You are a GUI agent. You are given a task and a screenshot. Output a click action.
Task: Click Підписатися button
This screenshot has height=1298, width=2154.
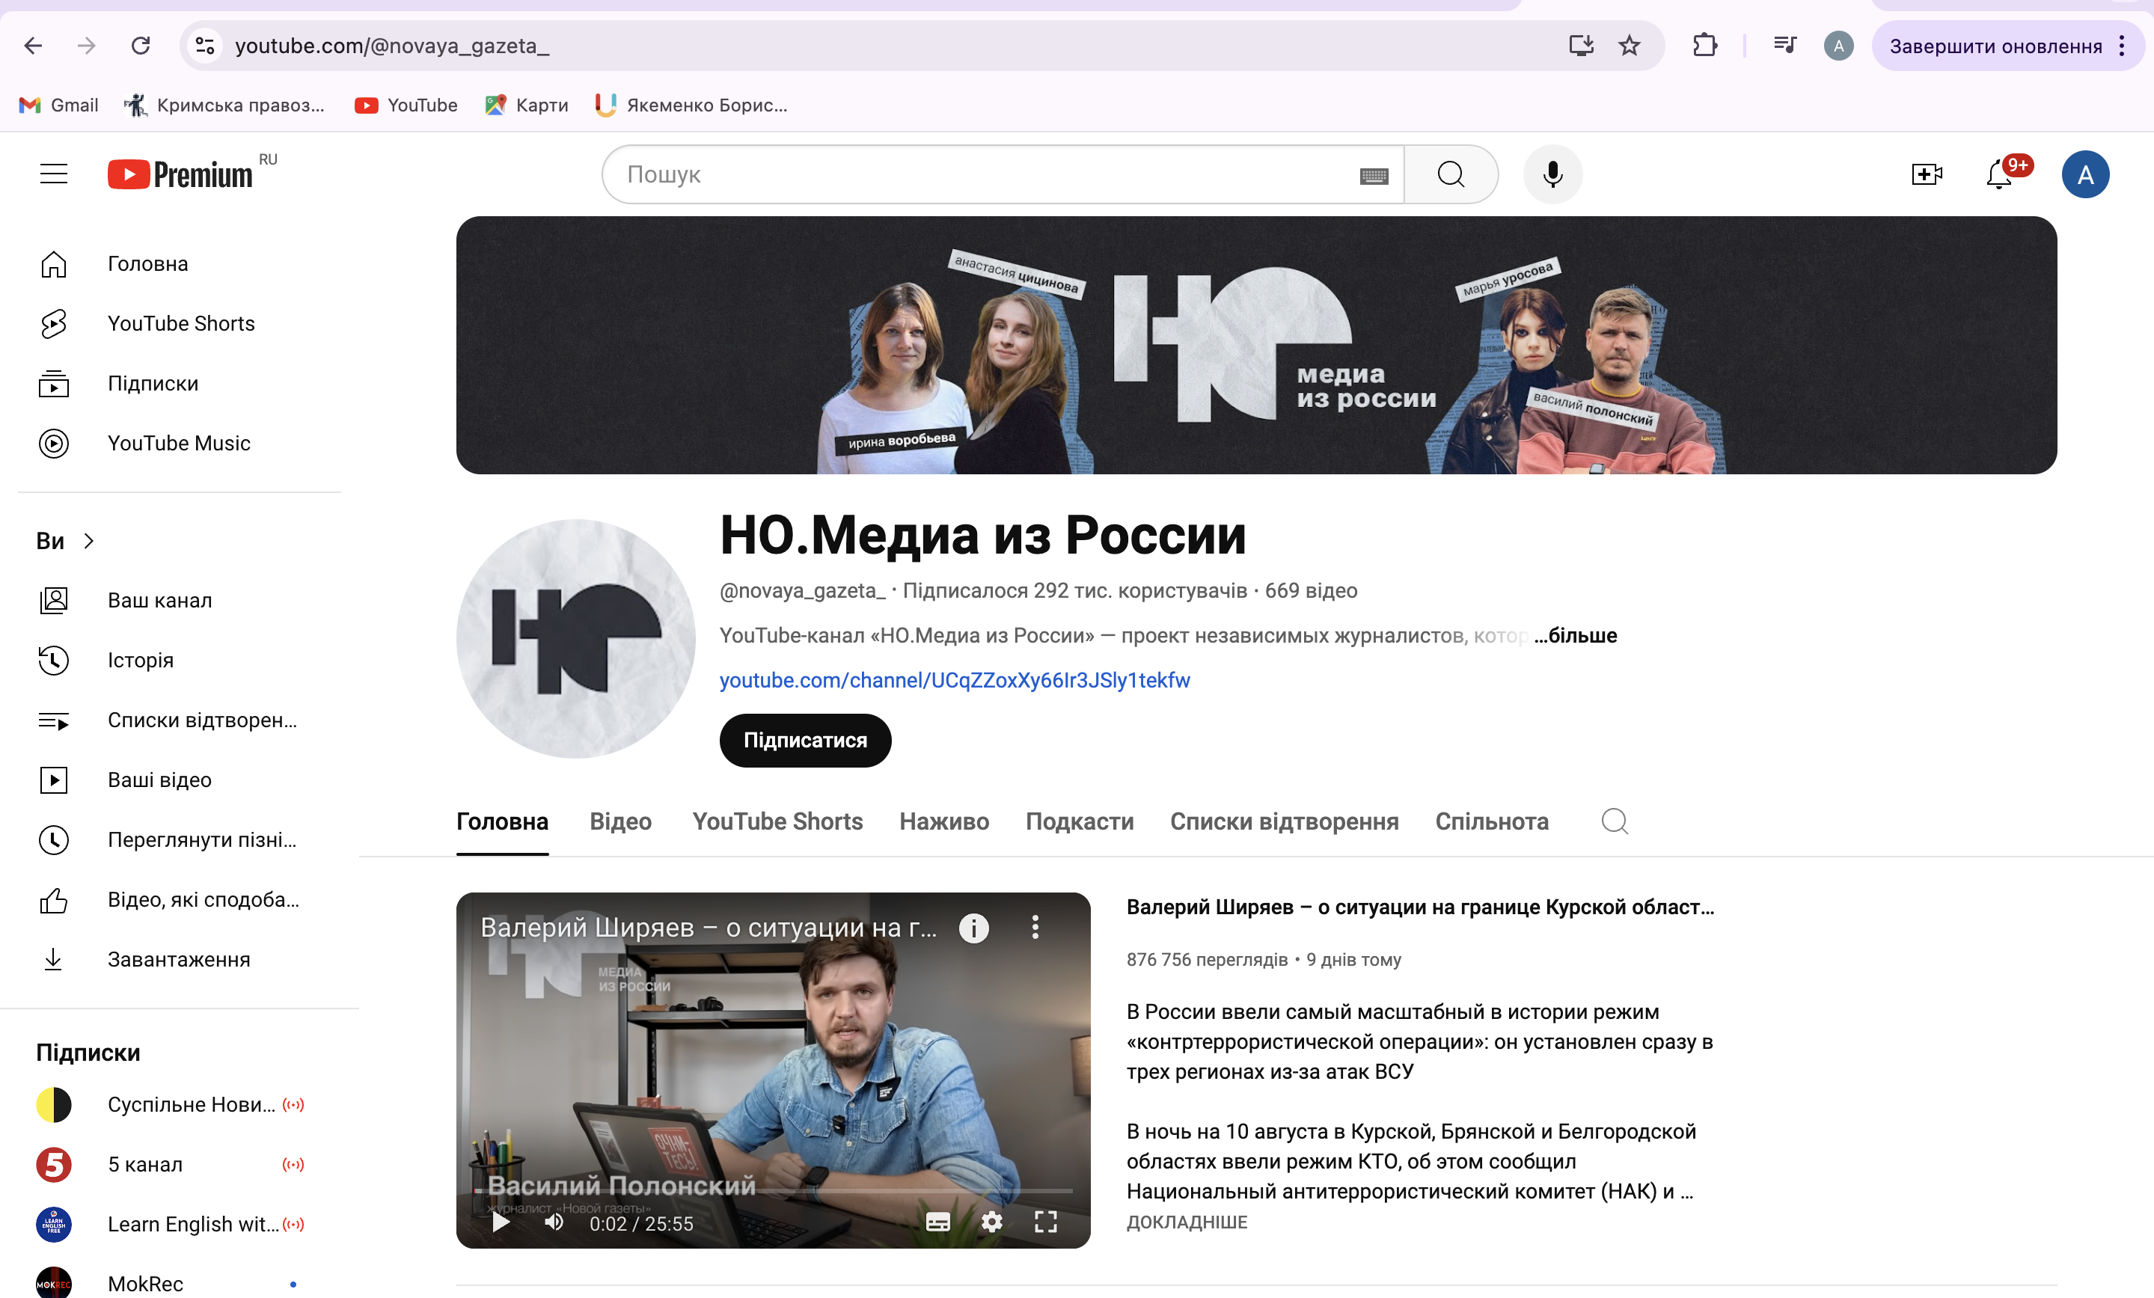(x=805, y=741)
